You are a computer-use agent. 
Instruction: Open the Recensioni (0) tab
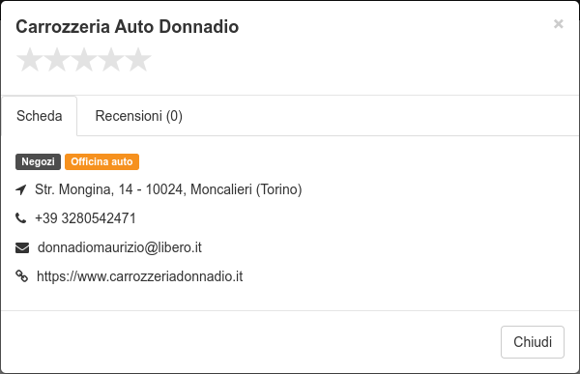[138, 116]
